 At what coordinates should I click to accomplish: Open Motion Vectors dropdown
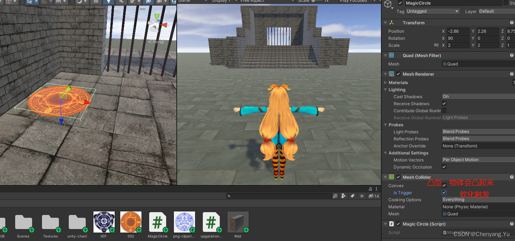pos(478,160)
